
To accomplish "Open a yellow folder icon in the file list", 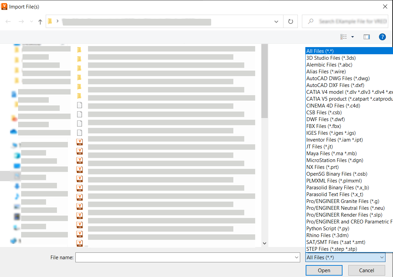I will 79,49.
